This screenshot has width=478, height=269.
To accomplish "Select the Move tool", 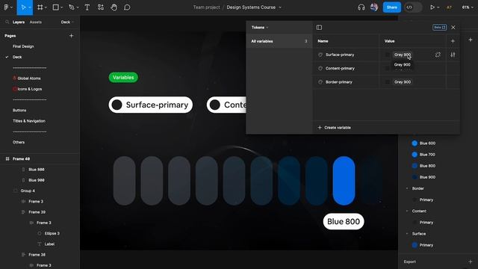I will click(x=23, y=7).
